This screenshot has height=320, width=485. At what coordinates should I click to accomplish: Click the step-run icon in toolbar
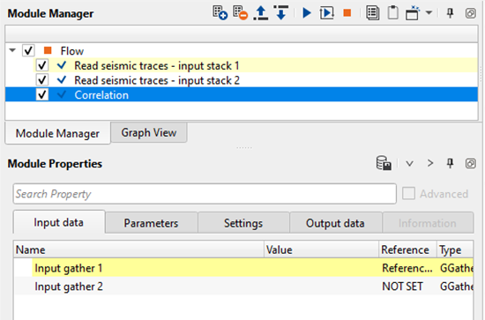click(x=326, y=13)
